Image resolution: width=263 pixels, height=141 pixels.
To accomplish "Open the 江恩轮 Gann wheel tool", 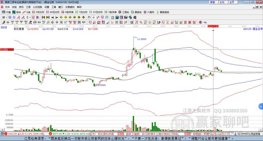I will [124, 12].
